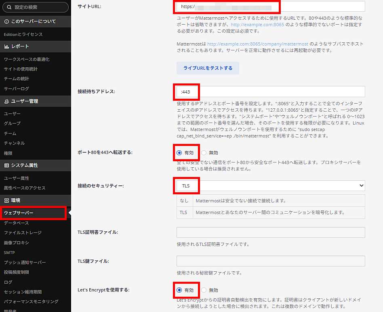Click the 'Mattermostとあなたのサーバー間' TLS description
This screenshot has width=383, height=312.
click(270, 212)
